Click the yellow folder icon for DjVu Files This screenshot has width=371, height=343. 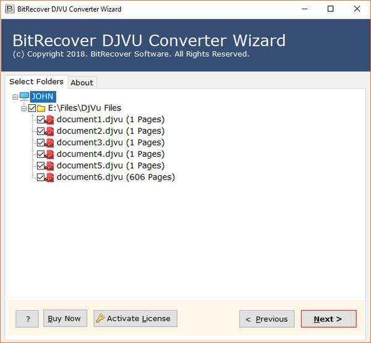coord(41,109)
